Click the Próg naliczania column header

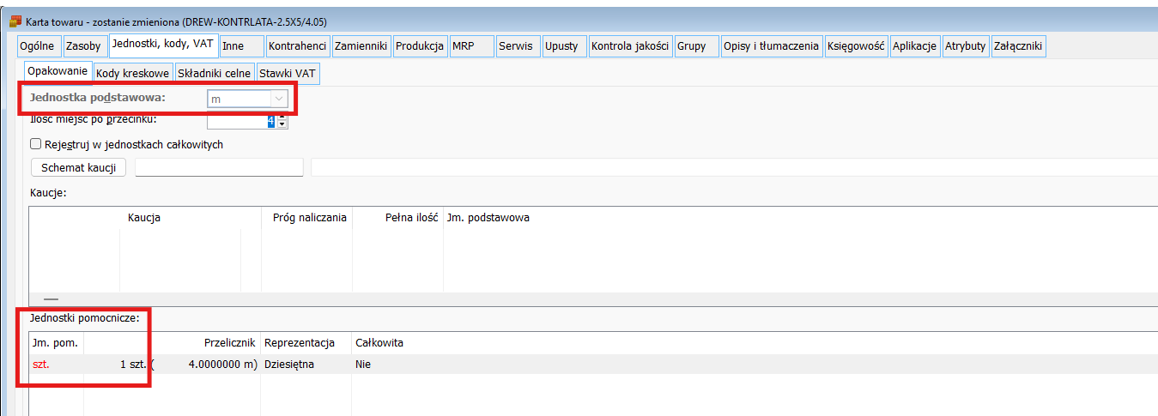309,218
